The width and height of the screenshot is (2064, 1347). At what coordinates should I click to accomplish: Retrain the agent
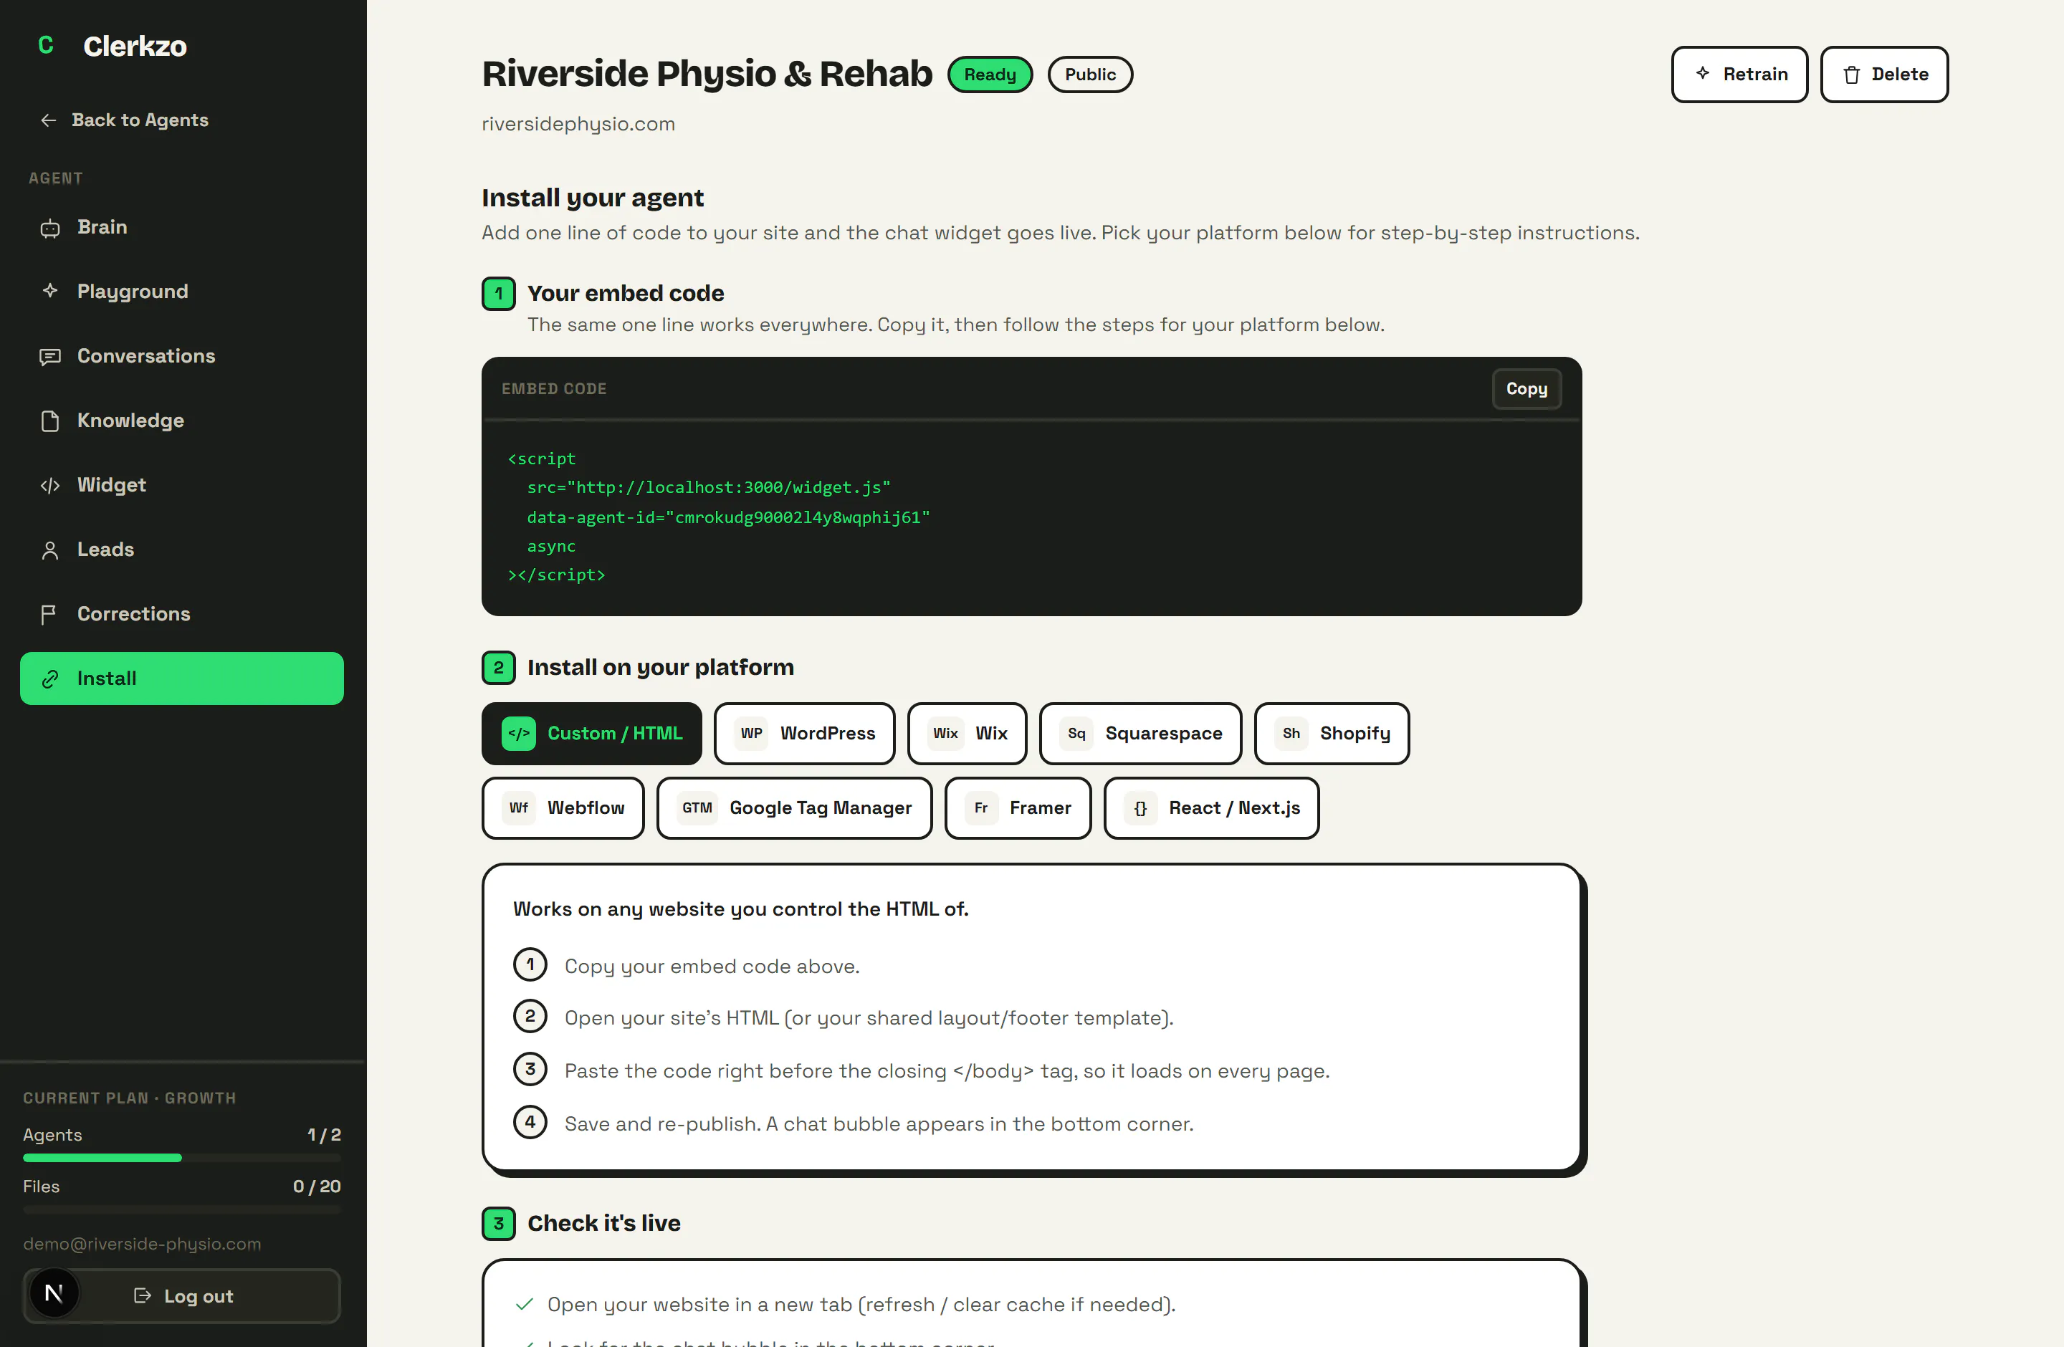click(x=1739, y=75)
